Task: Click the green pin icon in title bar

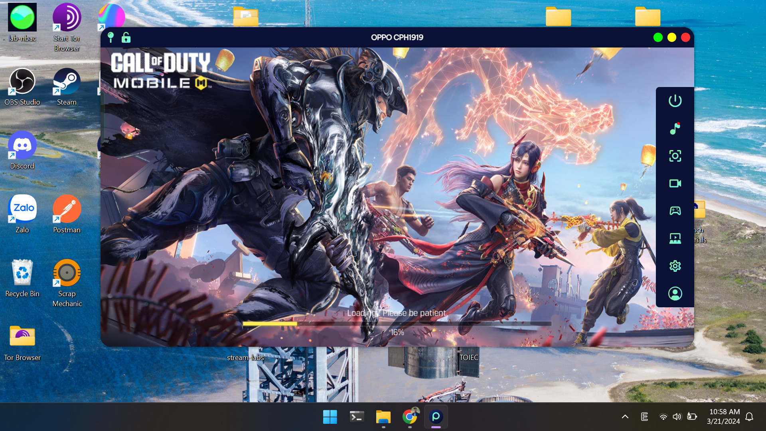Action: tap(111, 38)
